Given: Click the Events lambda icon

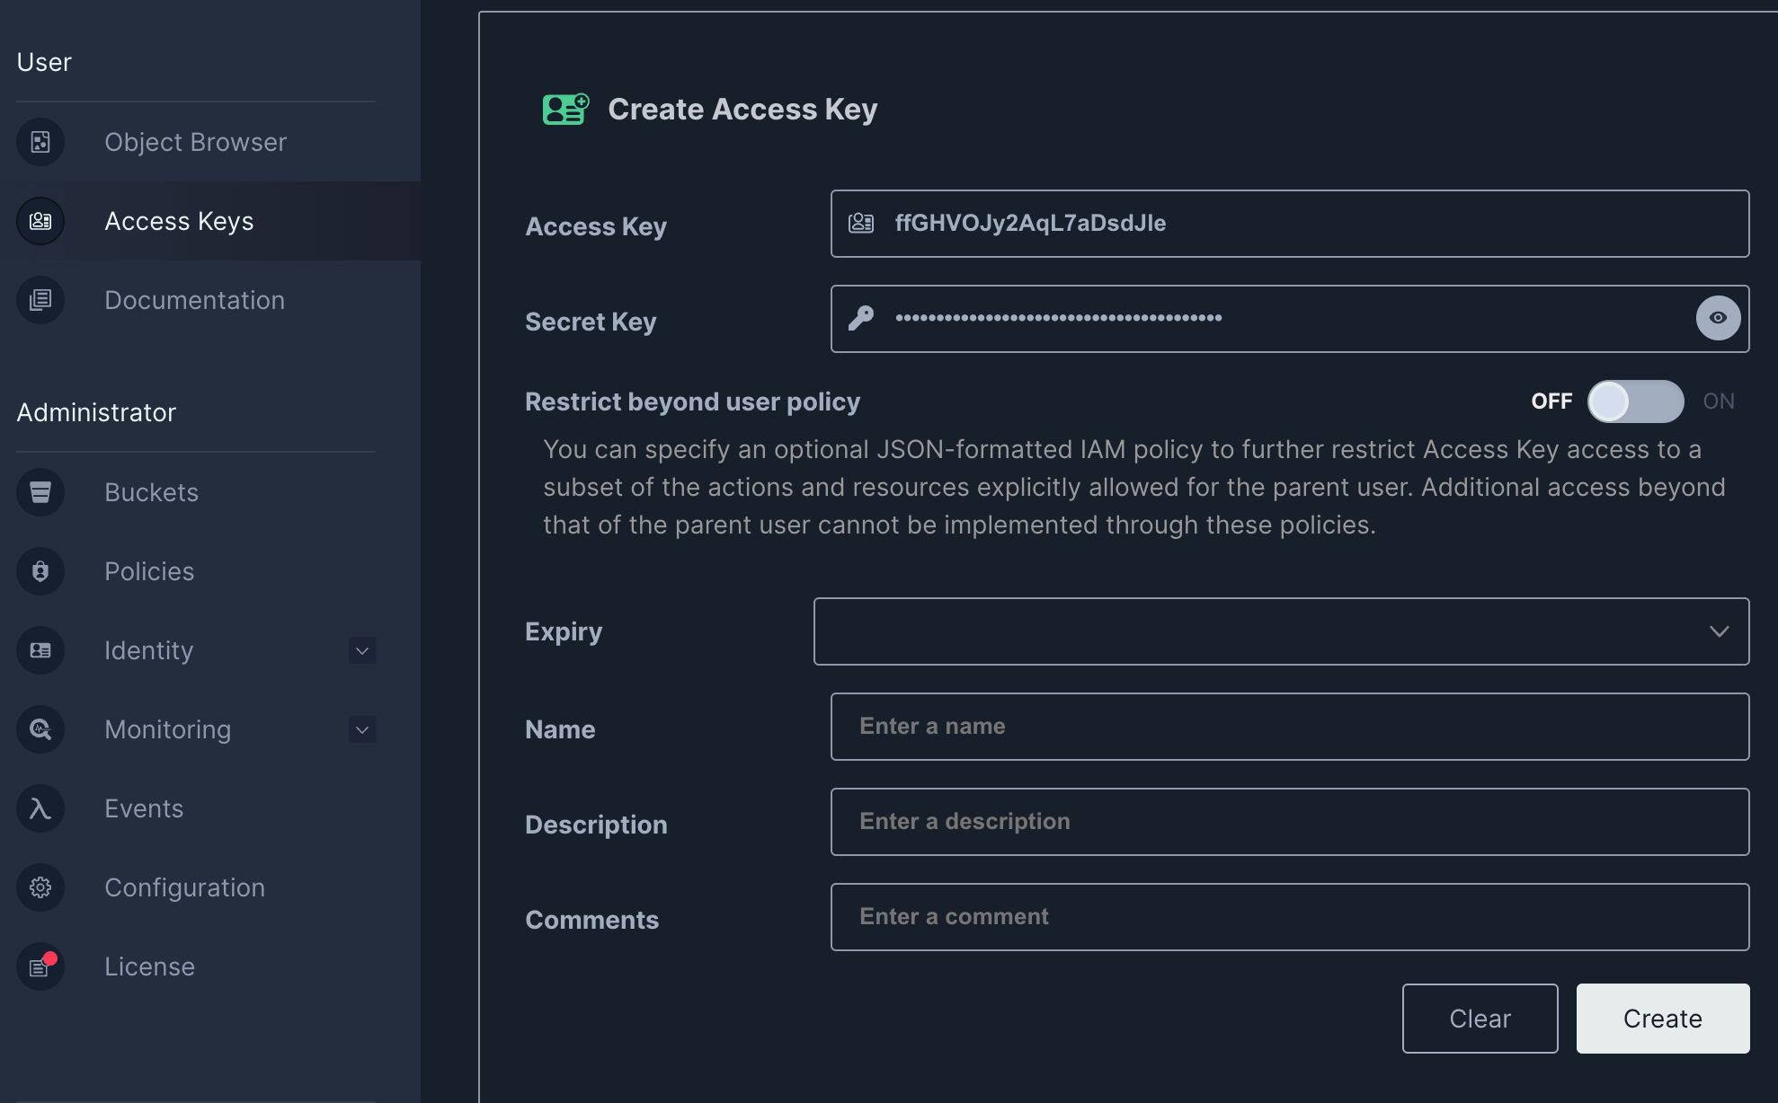Looking at the screenshot, I should pos(40,807).
